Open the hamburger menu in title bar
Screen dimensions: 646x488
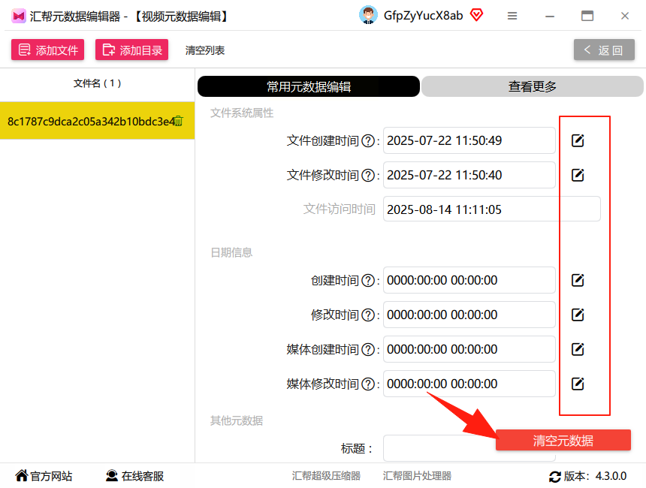point(512,16)
